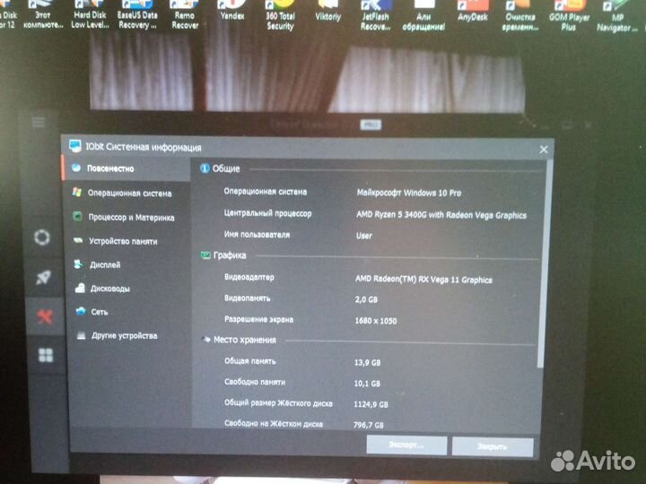The height and width of the screenshot is (484, 646).
Task: Open EaseUS Data Recovery desktop shortcut
Action: 137,15
